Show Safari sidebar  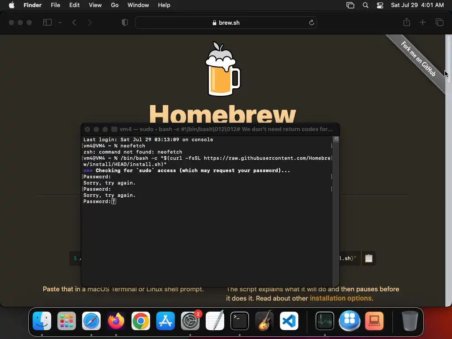point(47,22)
